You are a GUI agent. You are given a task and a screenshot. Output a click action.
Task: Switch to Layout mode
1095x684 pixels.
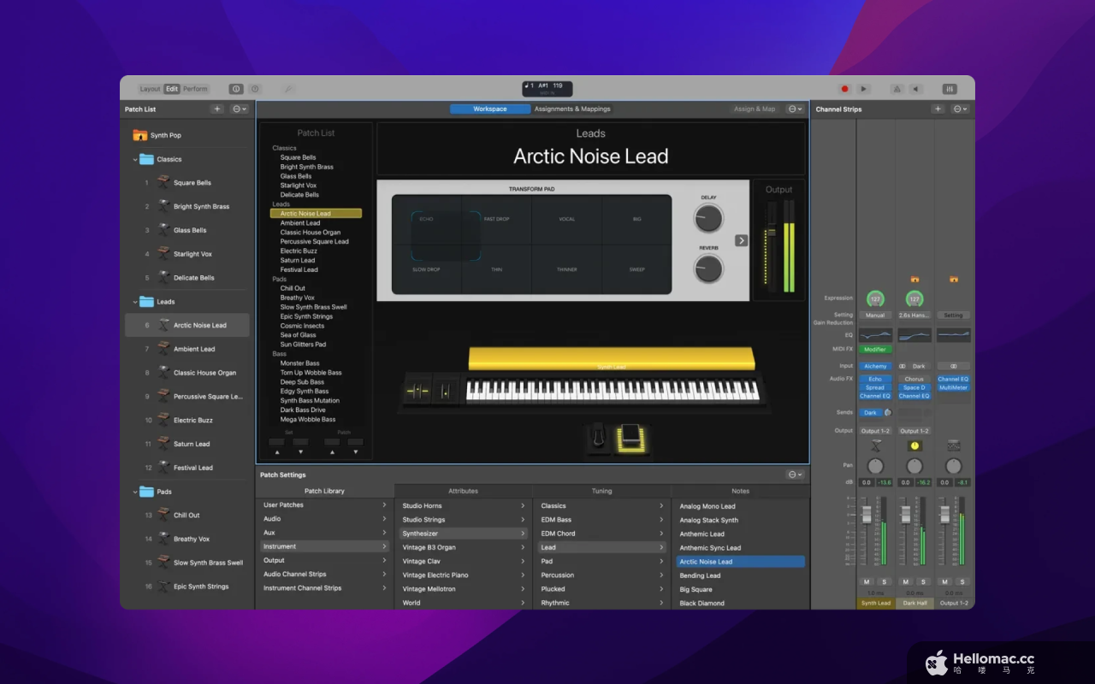click(150, 89)
